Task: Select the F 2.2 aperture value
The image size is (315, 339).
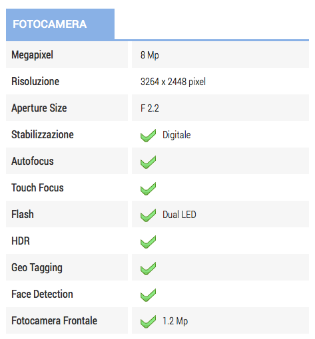Action: tap(150, 108)
